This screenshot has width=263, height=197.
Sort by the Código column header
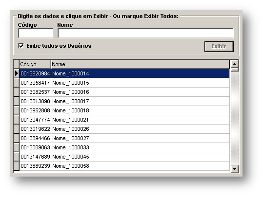[35, 64]
